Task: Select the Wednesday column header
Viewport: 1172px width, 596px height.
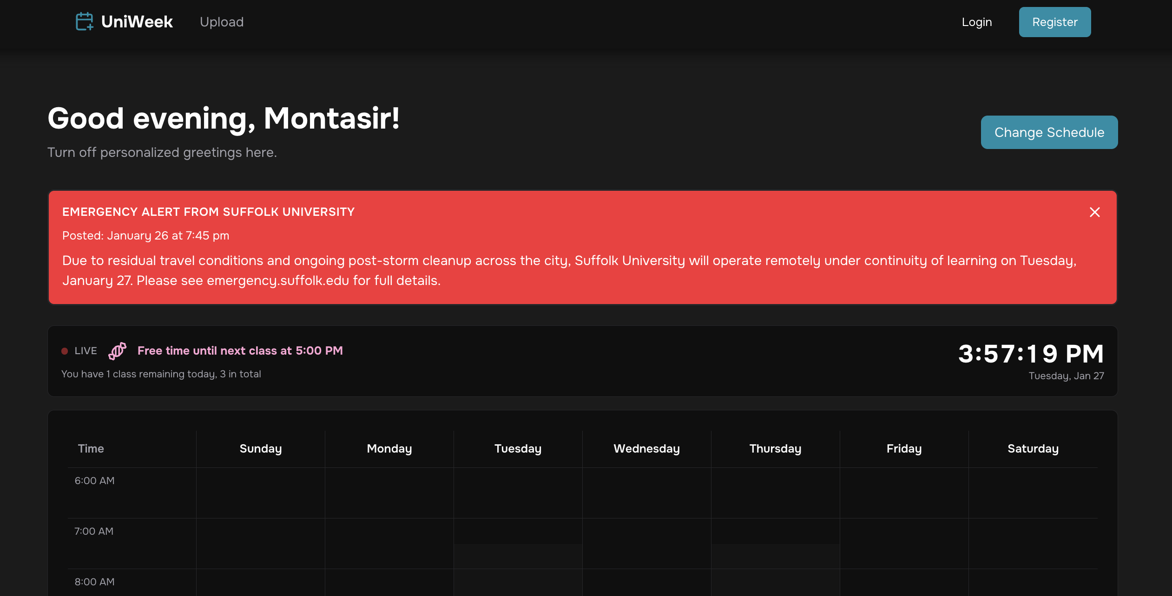Action: (646, 448)
